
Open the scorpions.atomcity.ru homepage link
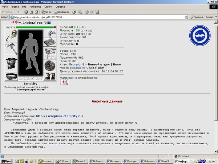click(x=60, y=116)
